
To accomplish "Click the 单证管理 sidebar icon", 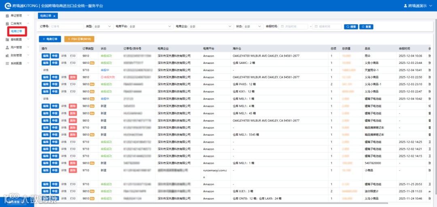I will click(x=8, y=16).
